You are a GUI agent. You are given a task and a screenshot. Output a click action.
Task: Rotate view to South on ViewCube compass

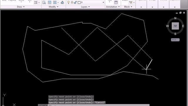[175, 34]
